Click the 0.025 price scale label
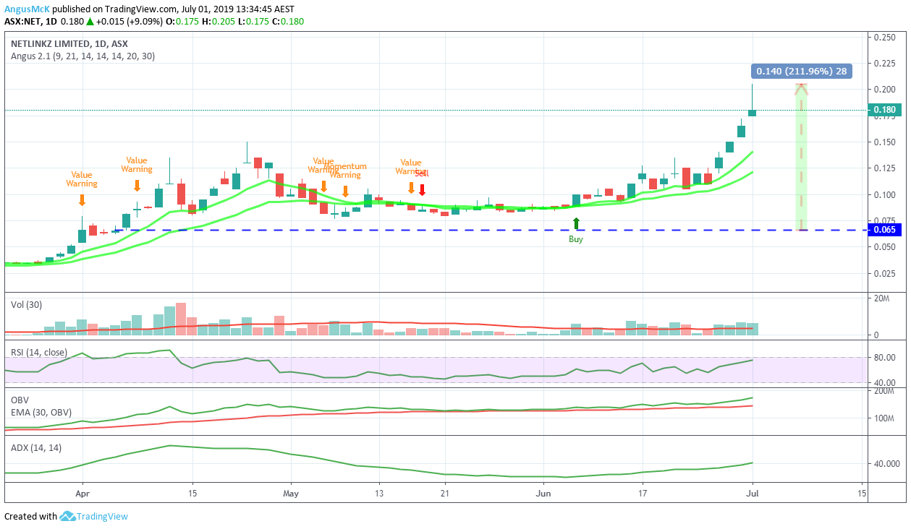 click(x=886, y=273)
